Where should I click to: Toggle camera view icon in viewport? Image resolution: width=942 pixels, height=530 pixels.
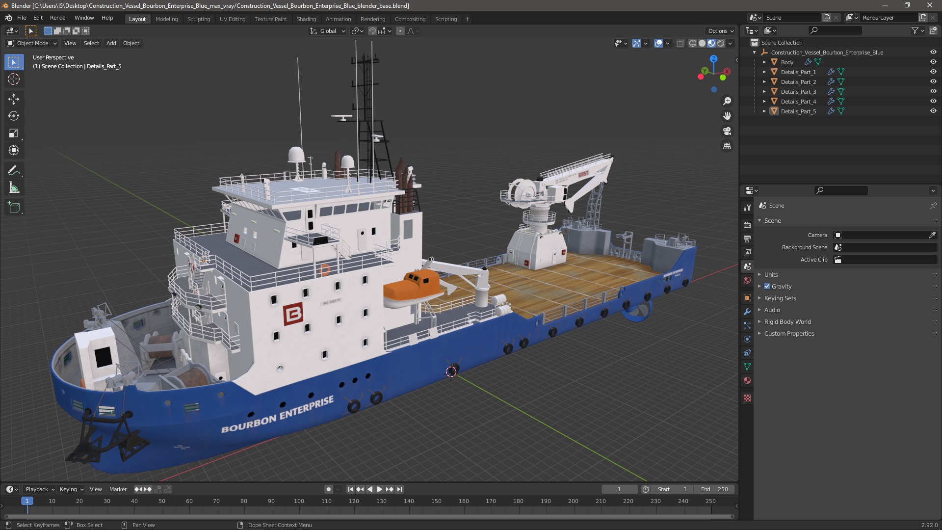(727, 131)
